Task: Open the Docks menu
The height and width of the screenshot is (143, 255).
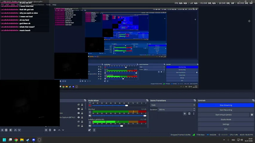Action: (x=19, y=5)
